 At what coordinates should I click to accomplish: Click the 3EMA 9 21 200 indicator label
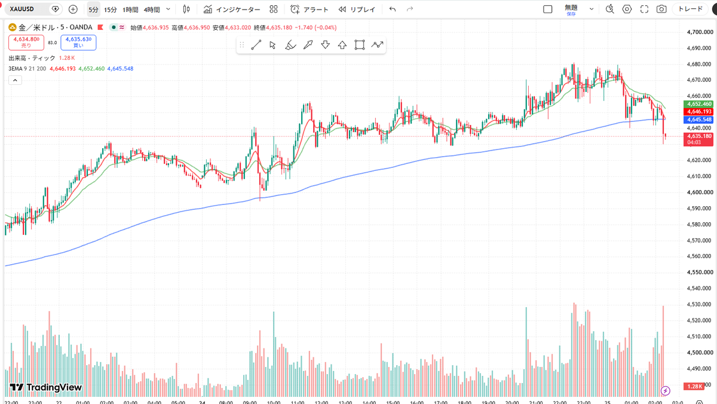[27, 69]
